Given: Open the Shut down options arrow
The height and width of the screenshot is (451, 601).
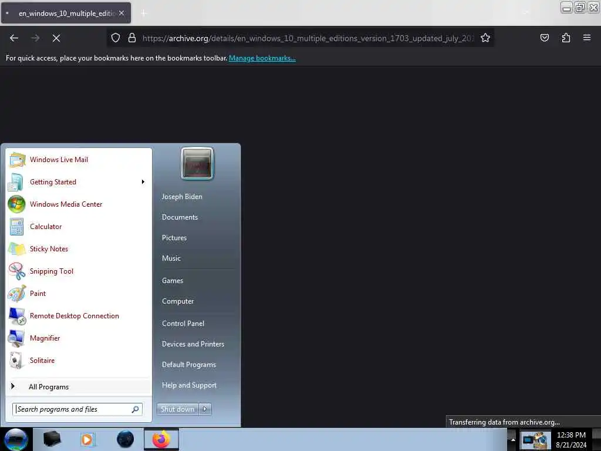Looking at the screenshot, I should tap(205, 409).
